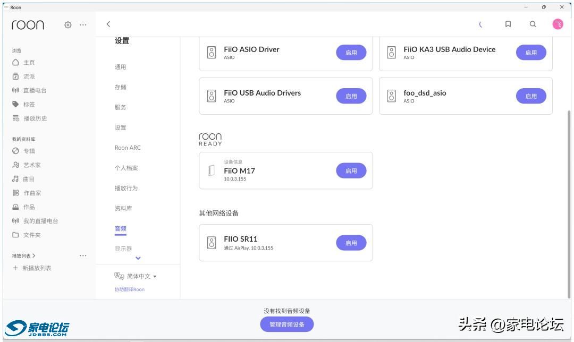This screenshot has width=574, height=342.
Task: Enable the FIIO SR11 AirPlay device
Action: [x=351, y=243]
